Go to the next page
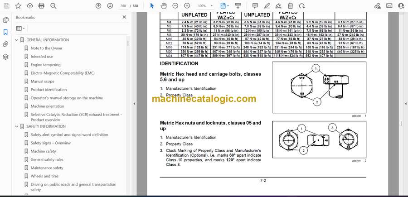The width and height of the screenshot is (408, 197). coord(110,6)
